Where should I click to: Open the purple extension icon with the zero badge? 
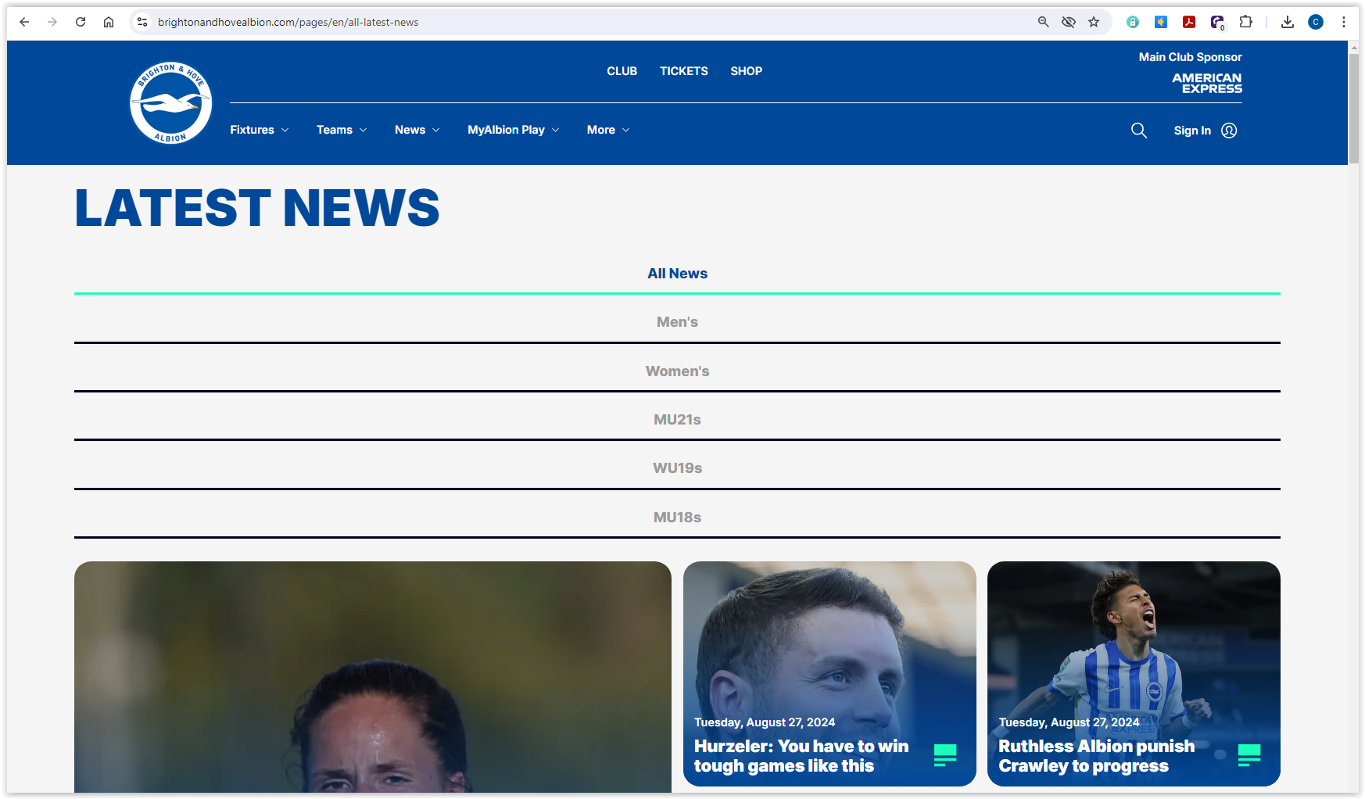pyautogui.click(x=1218, y=23)
